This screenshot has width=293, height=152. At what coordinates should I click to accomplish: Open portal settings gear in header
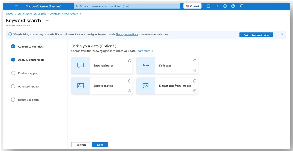(225, 6)
